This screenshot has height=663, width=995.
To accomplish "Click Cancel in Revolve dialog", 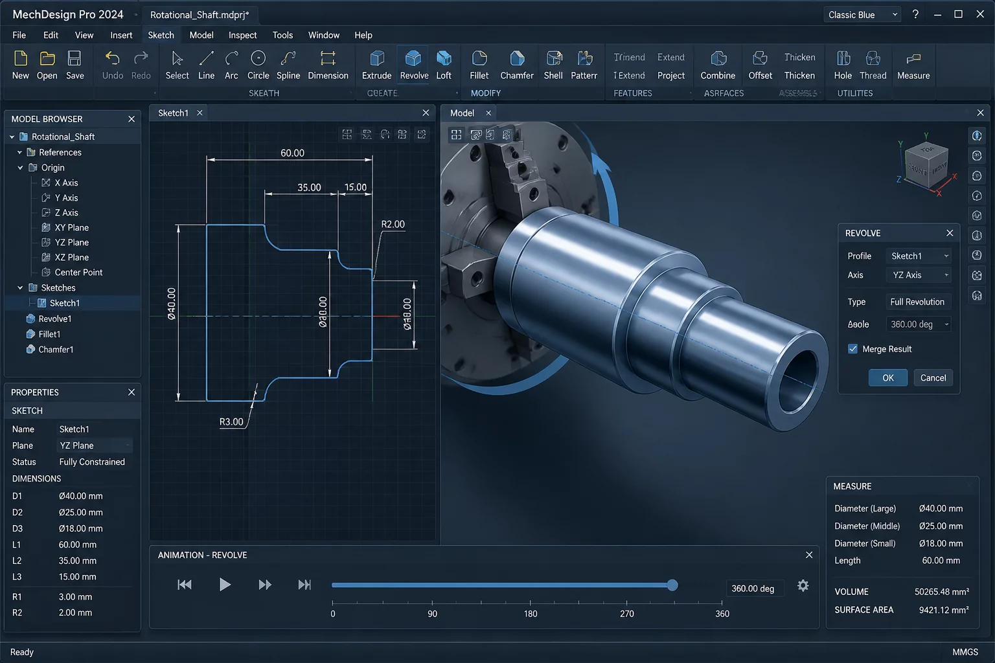I will [x=933, y=378].
